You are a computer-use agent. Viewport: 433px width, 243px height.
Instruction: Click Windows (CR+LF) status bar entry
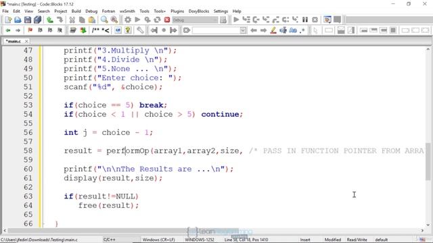(x=158, y=240)
